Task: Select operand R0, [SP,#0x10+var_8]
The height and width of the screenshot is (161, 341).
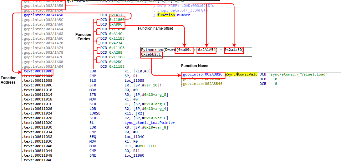Action: [x=146, y=127]
